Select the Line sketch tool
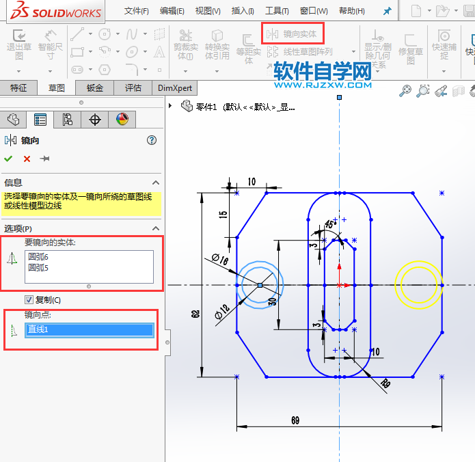This screenshot has width=475, height=462. [77, 34]
